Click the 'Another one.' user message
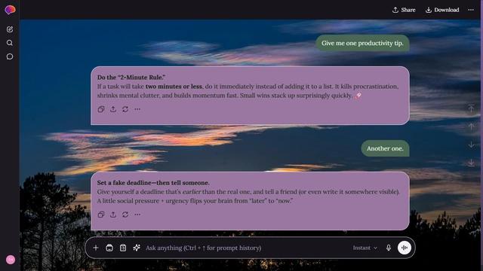 [385, 148]
